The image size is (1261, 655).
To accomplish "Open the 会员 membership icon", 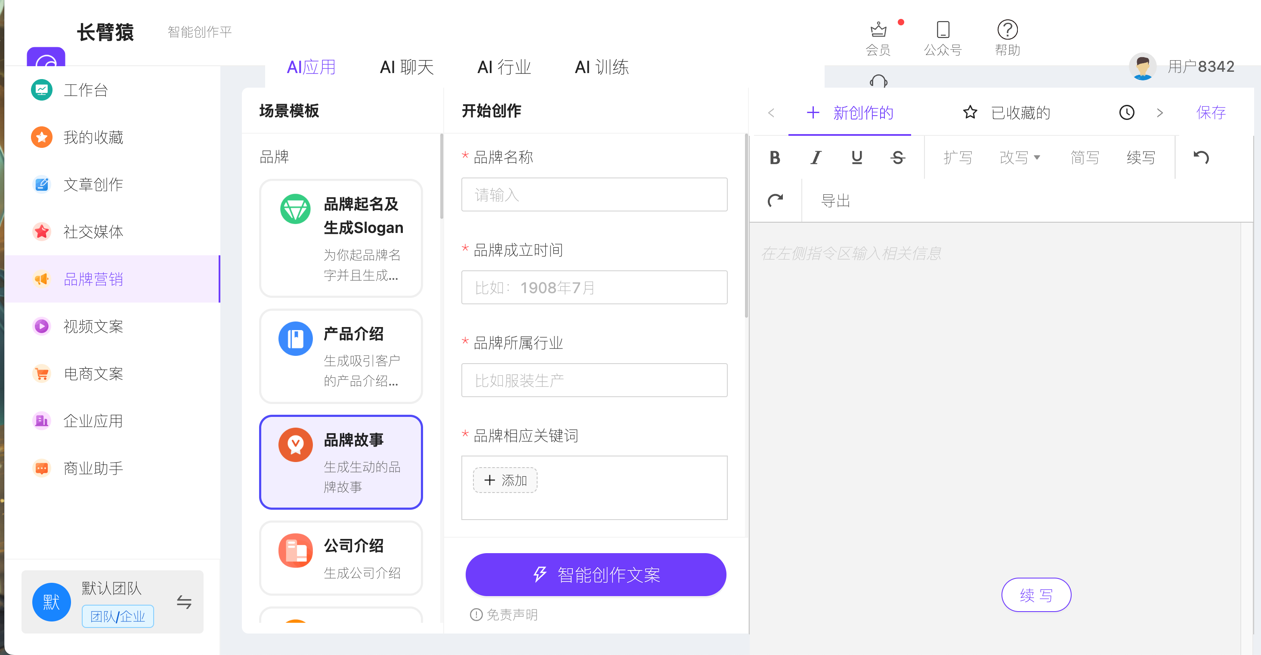I will (878, 31).
